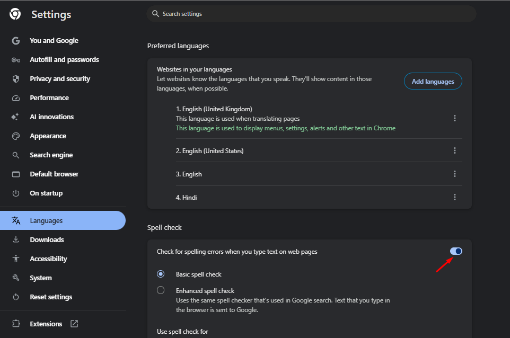This screenshot has height=338, width=510.
Task: Click the external link icon beside Extensions
Action: pos(74,324)
